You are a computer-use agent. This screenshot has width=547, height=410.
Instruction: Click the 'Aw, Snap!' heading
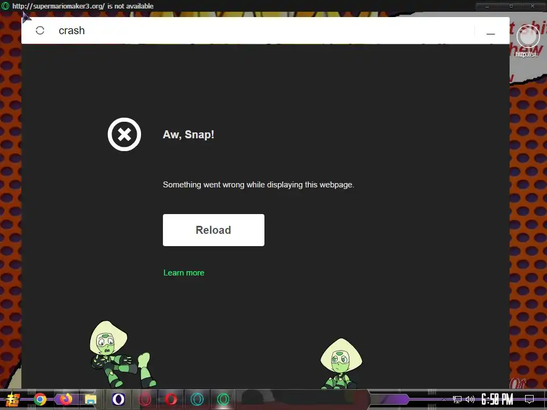pos(189,135)
